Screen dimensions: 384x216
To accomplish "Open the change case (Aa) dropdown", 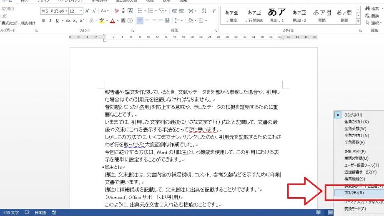I will click(x=105, y=11).
